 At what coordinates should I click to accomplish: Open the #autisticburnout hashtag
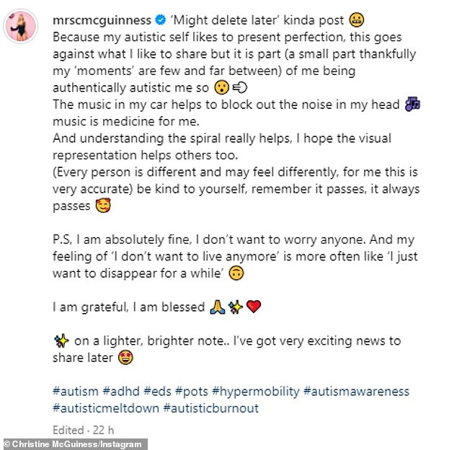[x=211, y=408]
